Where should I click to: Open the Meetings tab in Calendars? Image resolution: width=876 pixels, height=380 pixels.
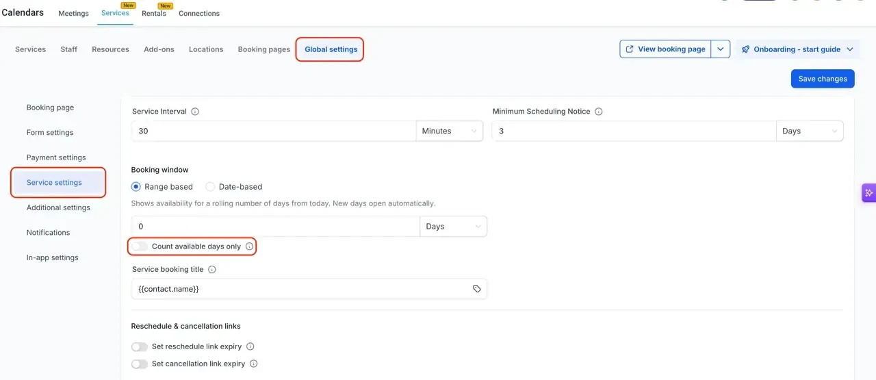coord(74,14)
